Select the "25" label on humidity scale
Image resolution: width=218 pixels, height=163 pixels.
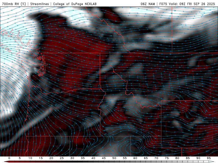[x=62, y=158]
